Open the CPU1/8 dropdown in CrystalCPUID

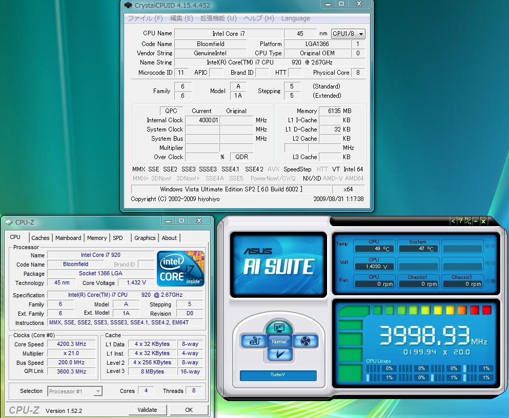click(x=348, y=34)
